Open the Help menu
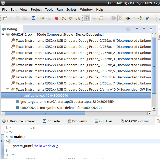Image resolution: width=160 pixels, height=159 pixels. pos(100,10)
